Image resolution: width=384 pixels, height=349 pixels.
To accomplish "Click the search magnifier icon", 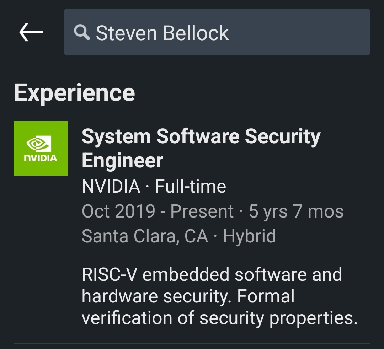I will 82,33.
